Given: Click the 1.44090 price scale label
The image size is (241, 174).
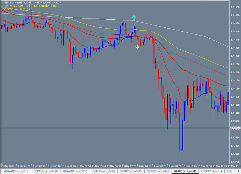Looking at the screenshot, I should point(235,97).
